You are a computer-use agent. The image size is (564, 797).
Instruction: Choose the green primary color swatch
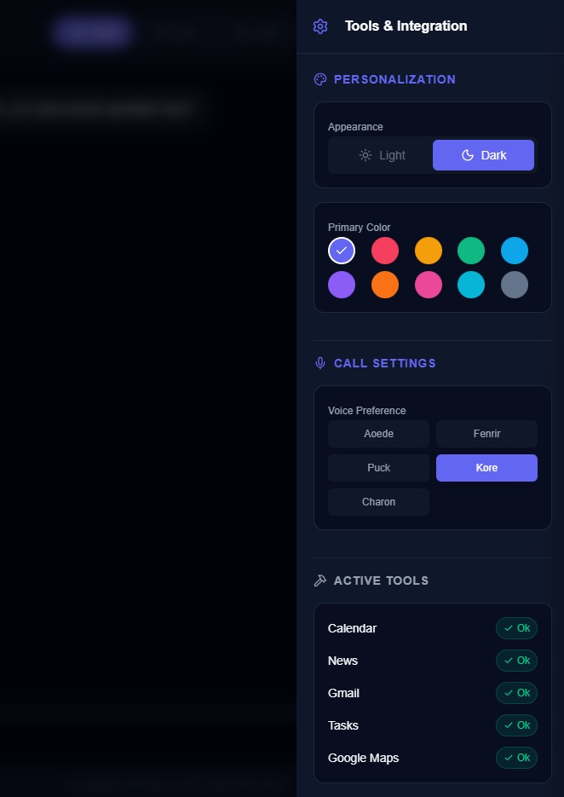pos(471,251)
